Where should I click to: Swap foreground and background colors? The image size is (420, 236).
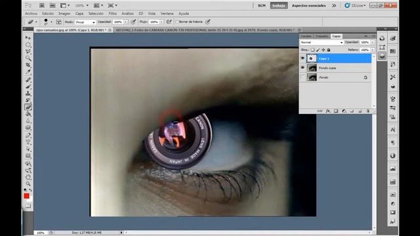[31, 190]
